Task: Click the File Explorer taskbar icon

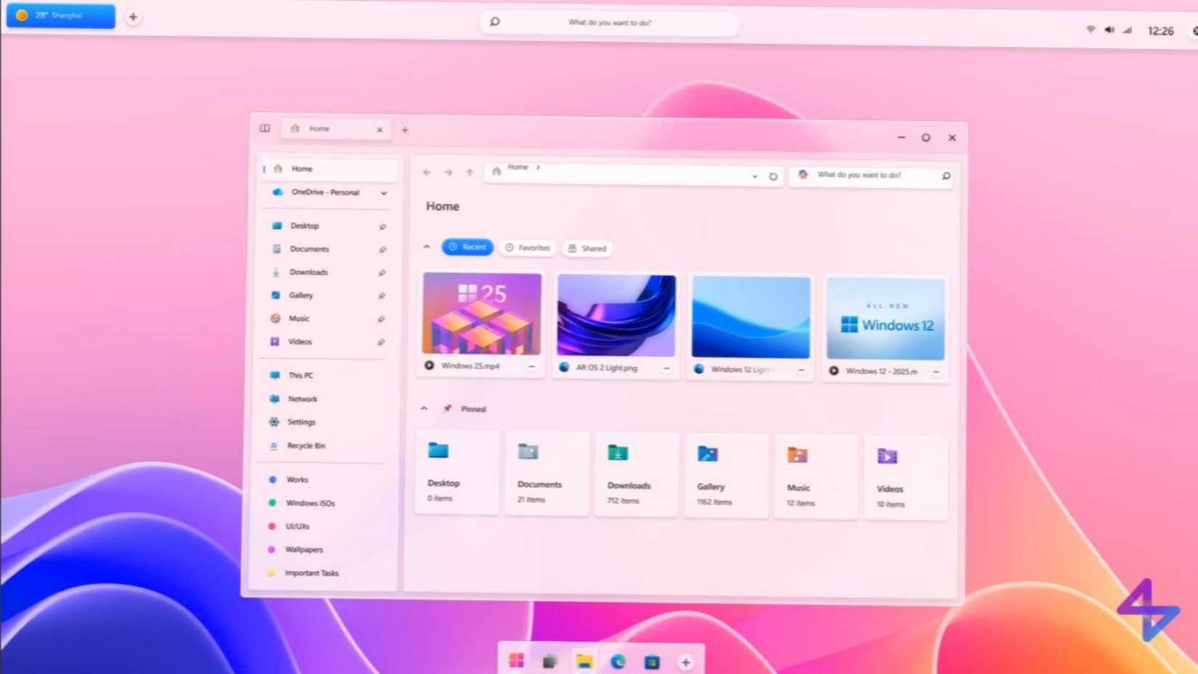Action: point(584,661)
